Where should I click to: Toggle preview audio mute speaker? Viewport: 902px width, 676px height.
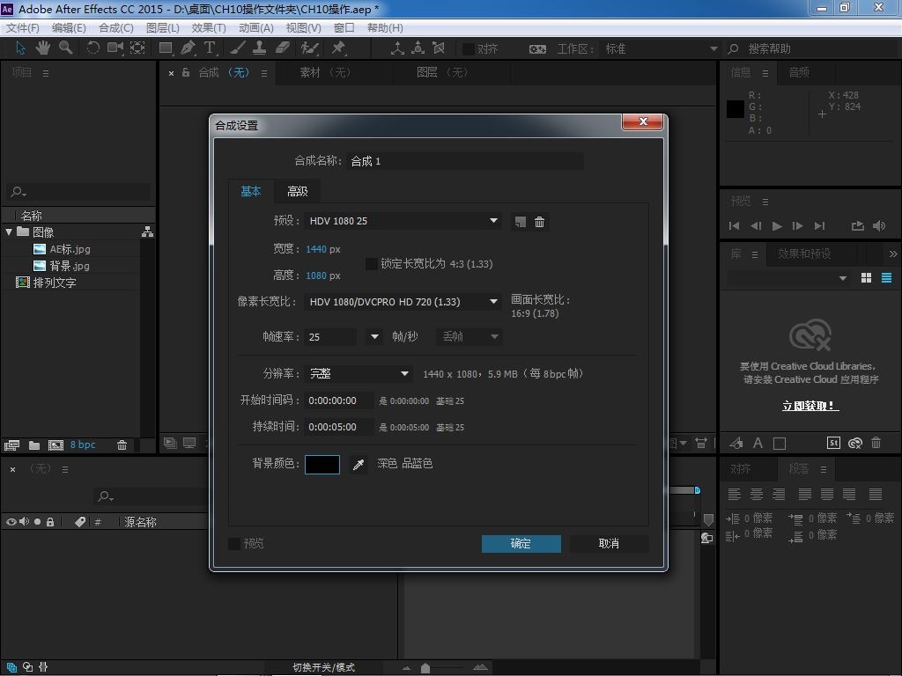point(879,226)
